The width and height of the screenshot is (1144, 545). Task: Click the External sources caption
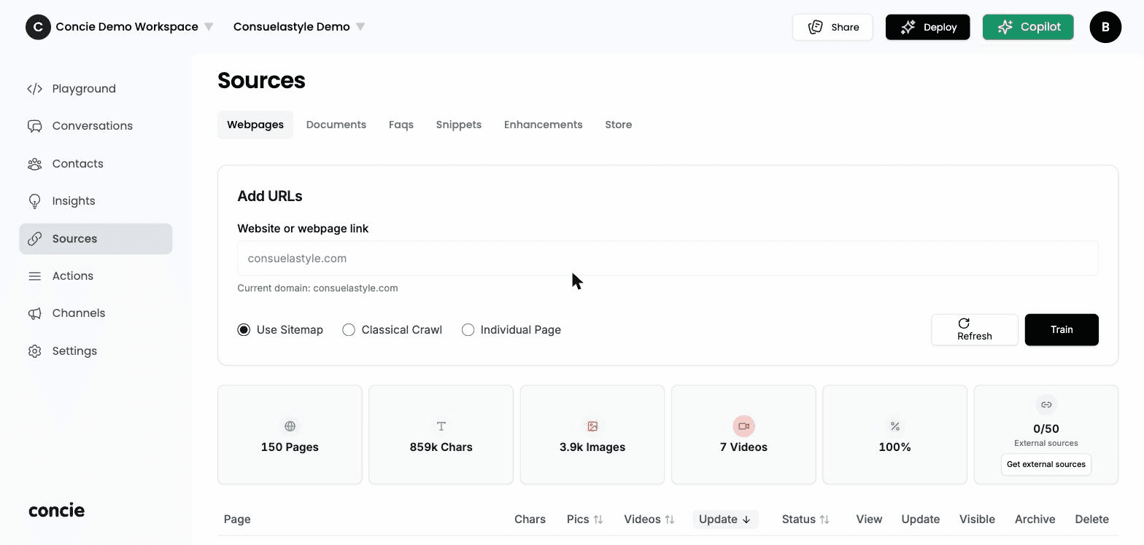[x=1046, y=443]
